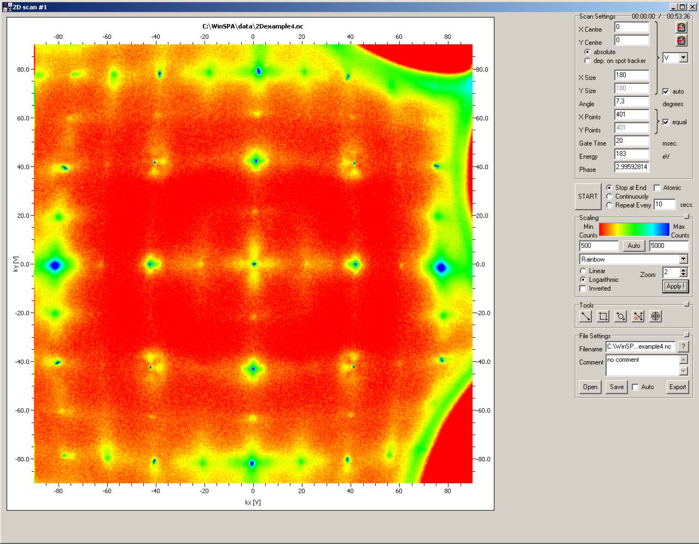This screenshot has width=699, height=544.
Task: Select the angle measurement tool
Action: [638, 316]
